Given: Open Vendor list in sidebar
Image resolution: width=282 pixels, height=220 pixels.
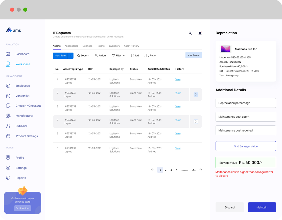Looking at the screenshot, I should [22, 96].
